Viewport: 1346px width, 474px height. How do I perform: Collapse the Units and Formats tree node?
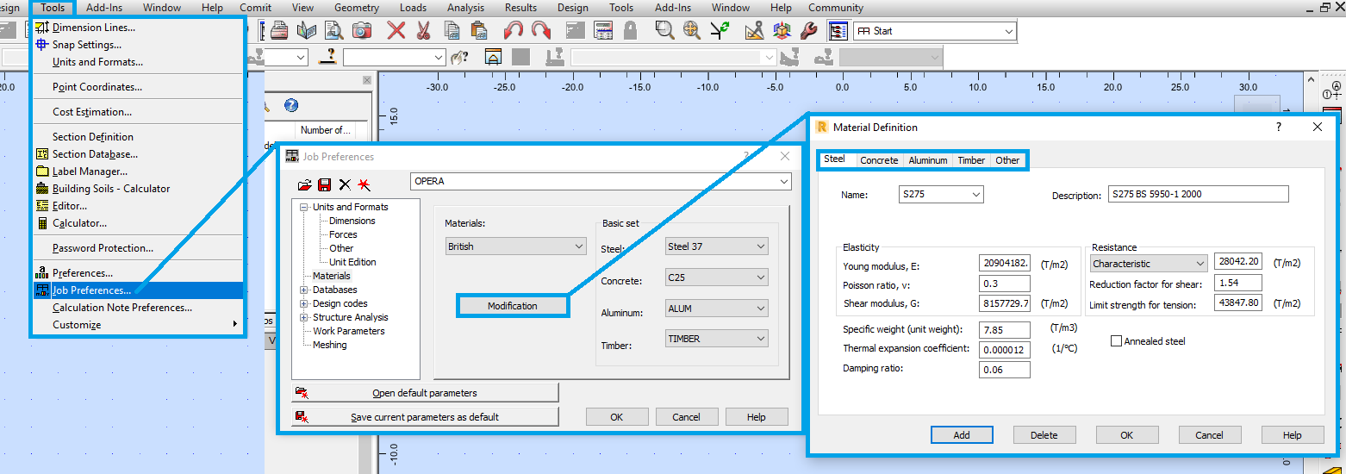coord(304,207)
